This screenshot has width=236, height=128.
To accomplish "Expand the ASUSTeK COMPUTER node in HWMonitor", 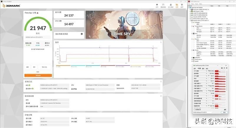I will [x=190, y=9].
